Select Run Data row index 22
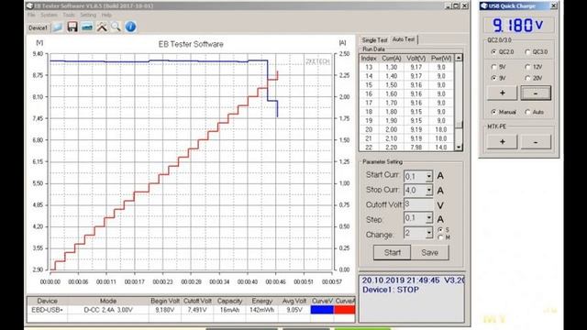This screenshot has width=587, height=330. coord(407,147)
